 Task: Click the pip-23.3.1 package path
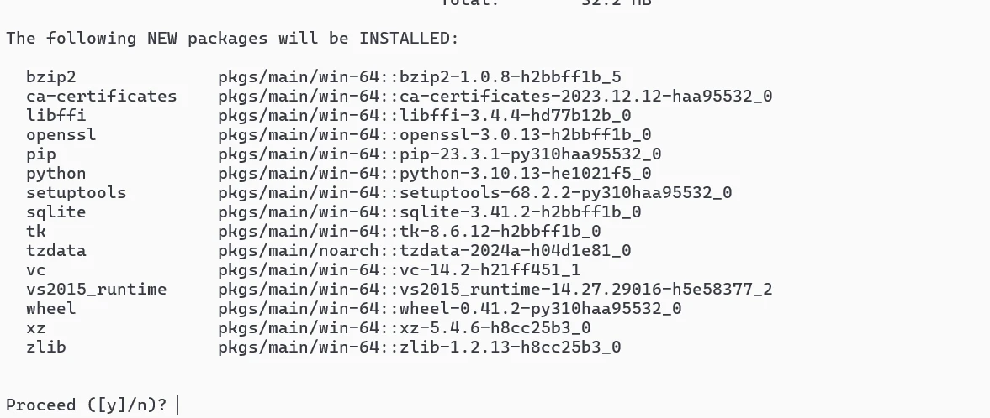pyautogui.click(x=439, y=154)
